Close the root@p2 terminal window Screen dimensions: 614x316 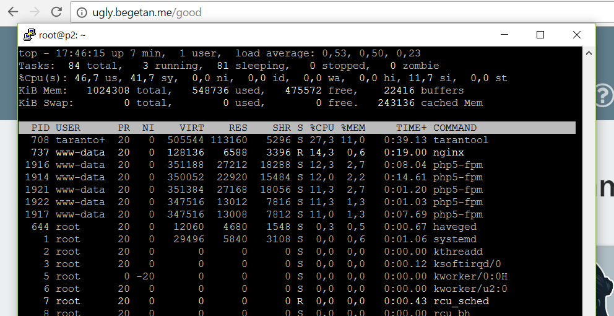coord(576,35)
